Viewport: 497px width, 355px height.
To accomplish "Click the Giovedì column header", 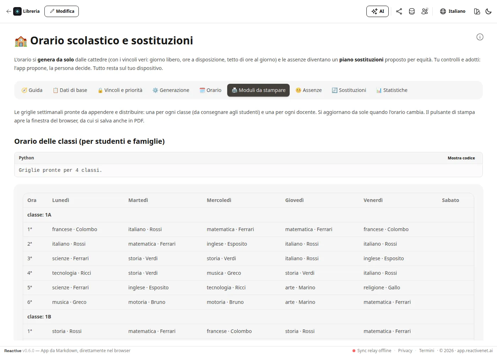I will (x=295, y=200).
